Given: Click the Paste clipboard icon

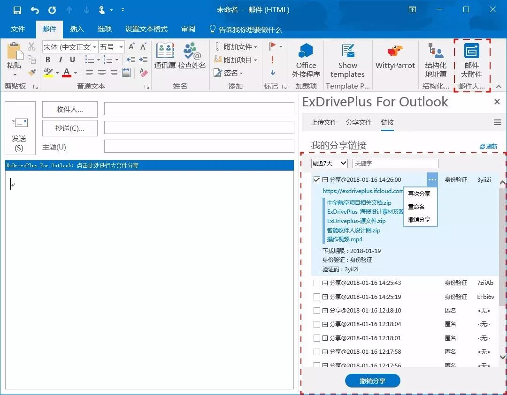Looking at the screenshot, I should point(15,52).
